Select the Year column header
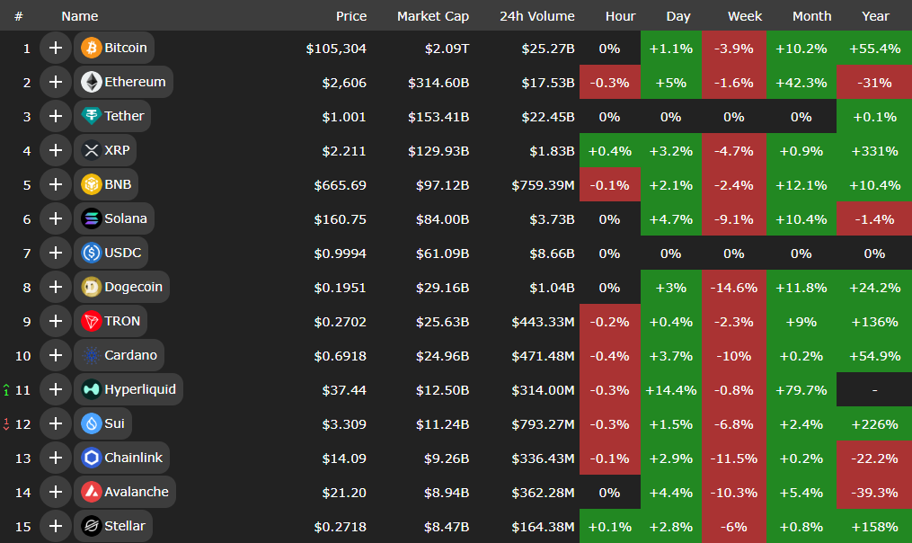This screenshot has width=912, height=543. [x=875, y=16]
